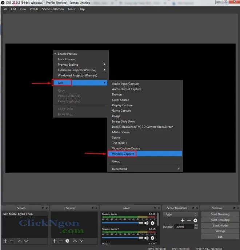Screen dimensions: 240x250
Task: Close the Mixer panel
Action: click(159, 208)
